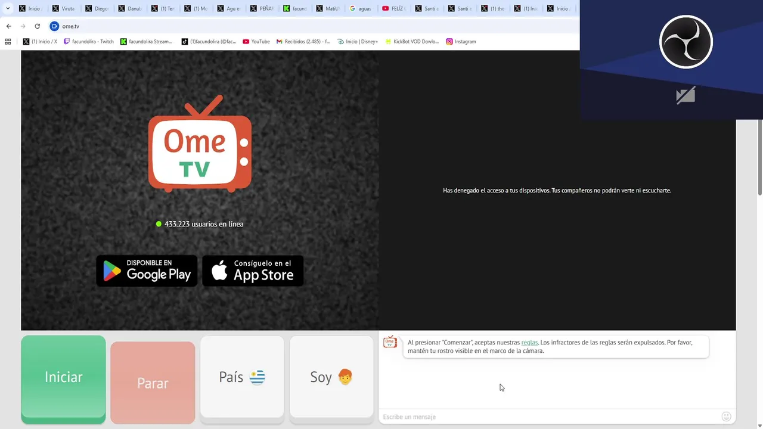Click the green online status dot
Image resolution: width=763 pixels, height=429 pixels.
pos(159,224)
